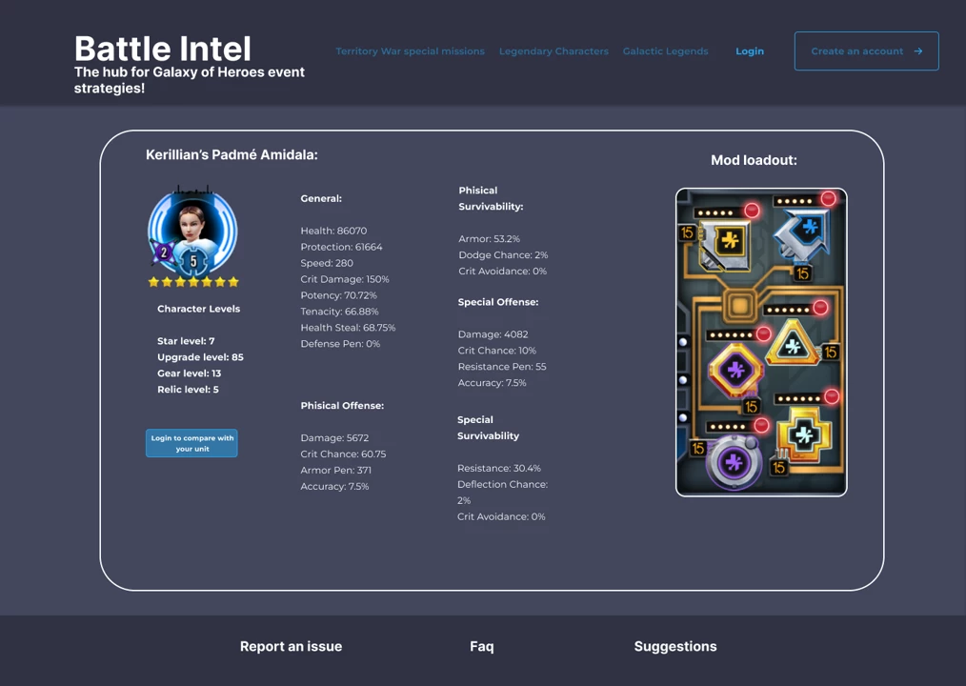Toggle the red dot on the square mod
Screen dimensions: 966x686
point(753,211)
